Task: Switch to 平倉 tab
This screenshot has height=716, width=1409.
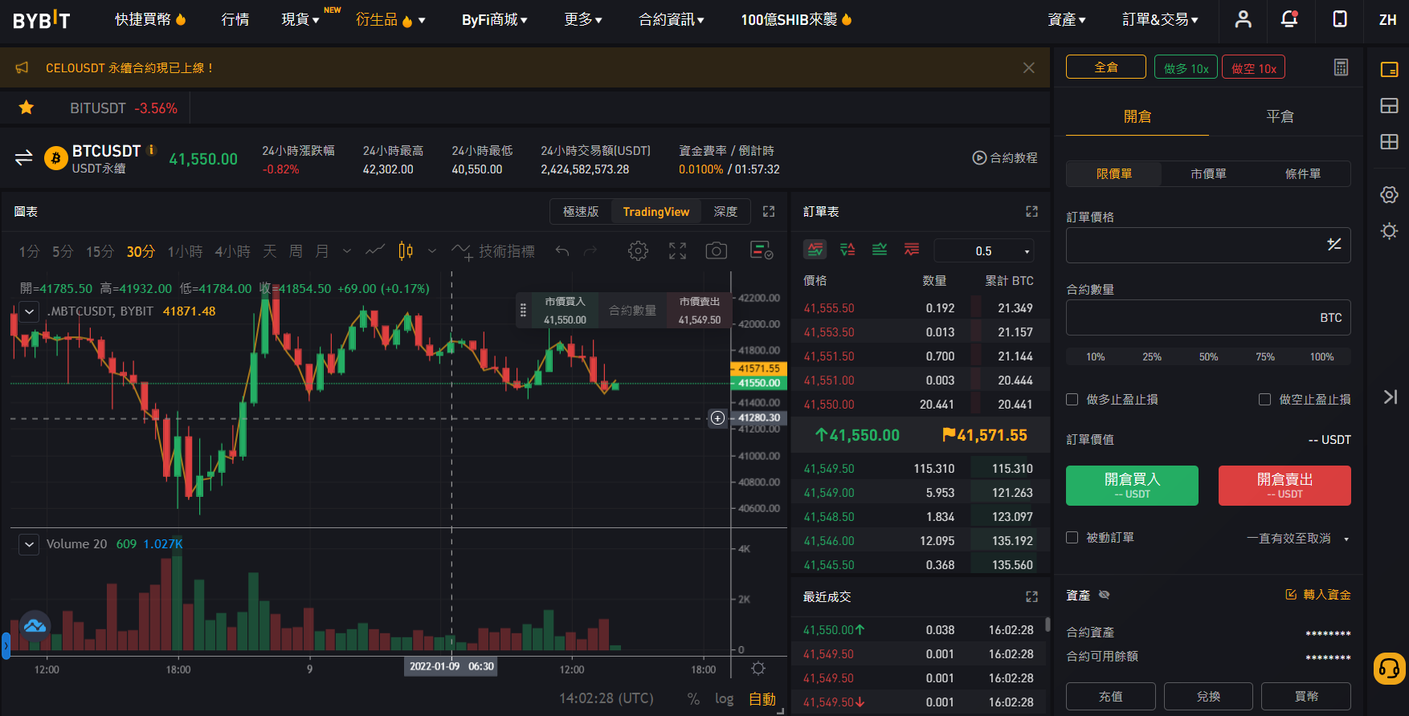Action: point(1280,116)
